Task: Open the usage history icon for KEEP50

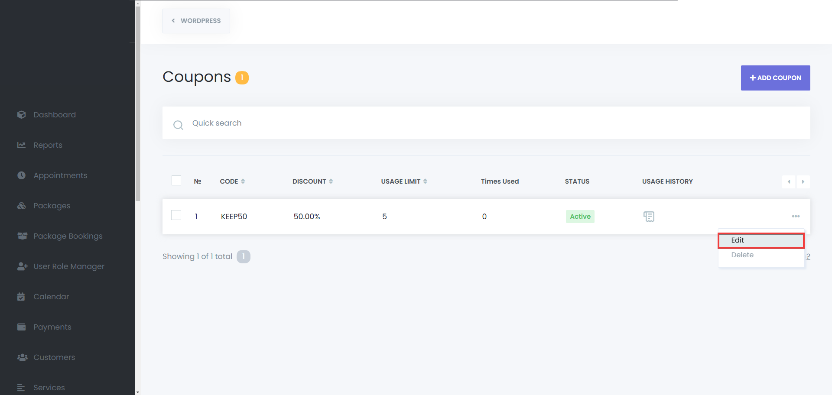Action: tap(649, 217)
